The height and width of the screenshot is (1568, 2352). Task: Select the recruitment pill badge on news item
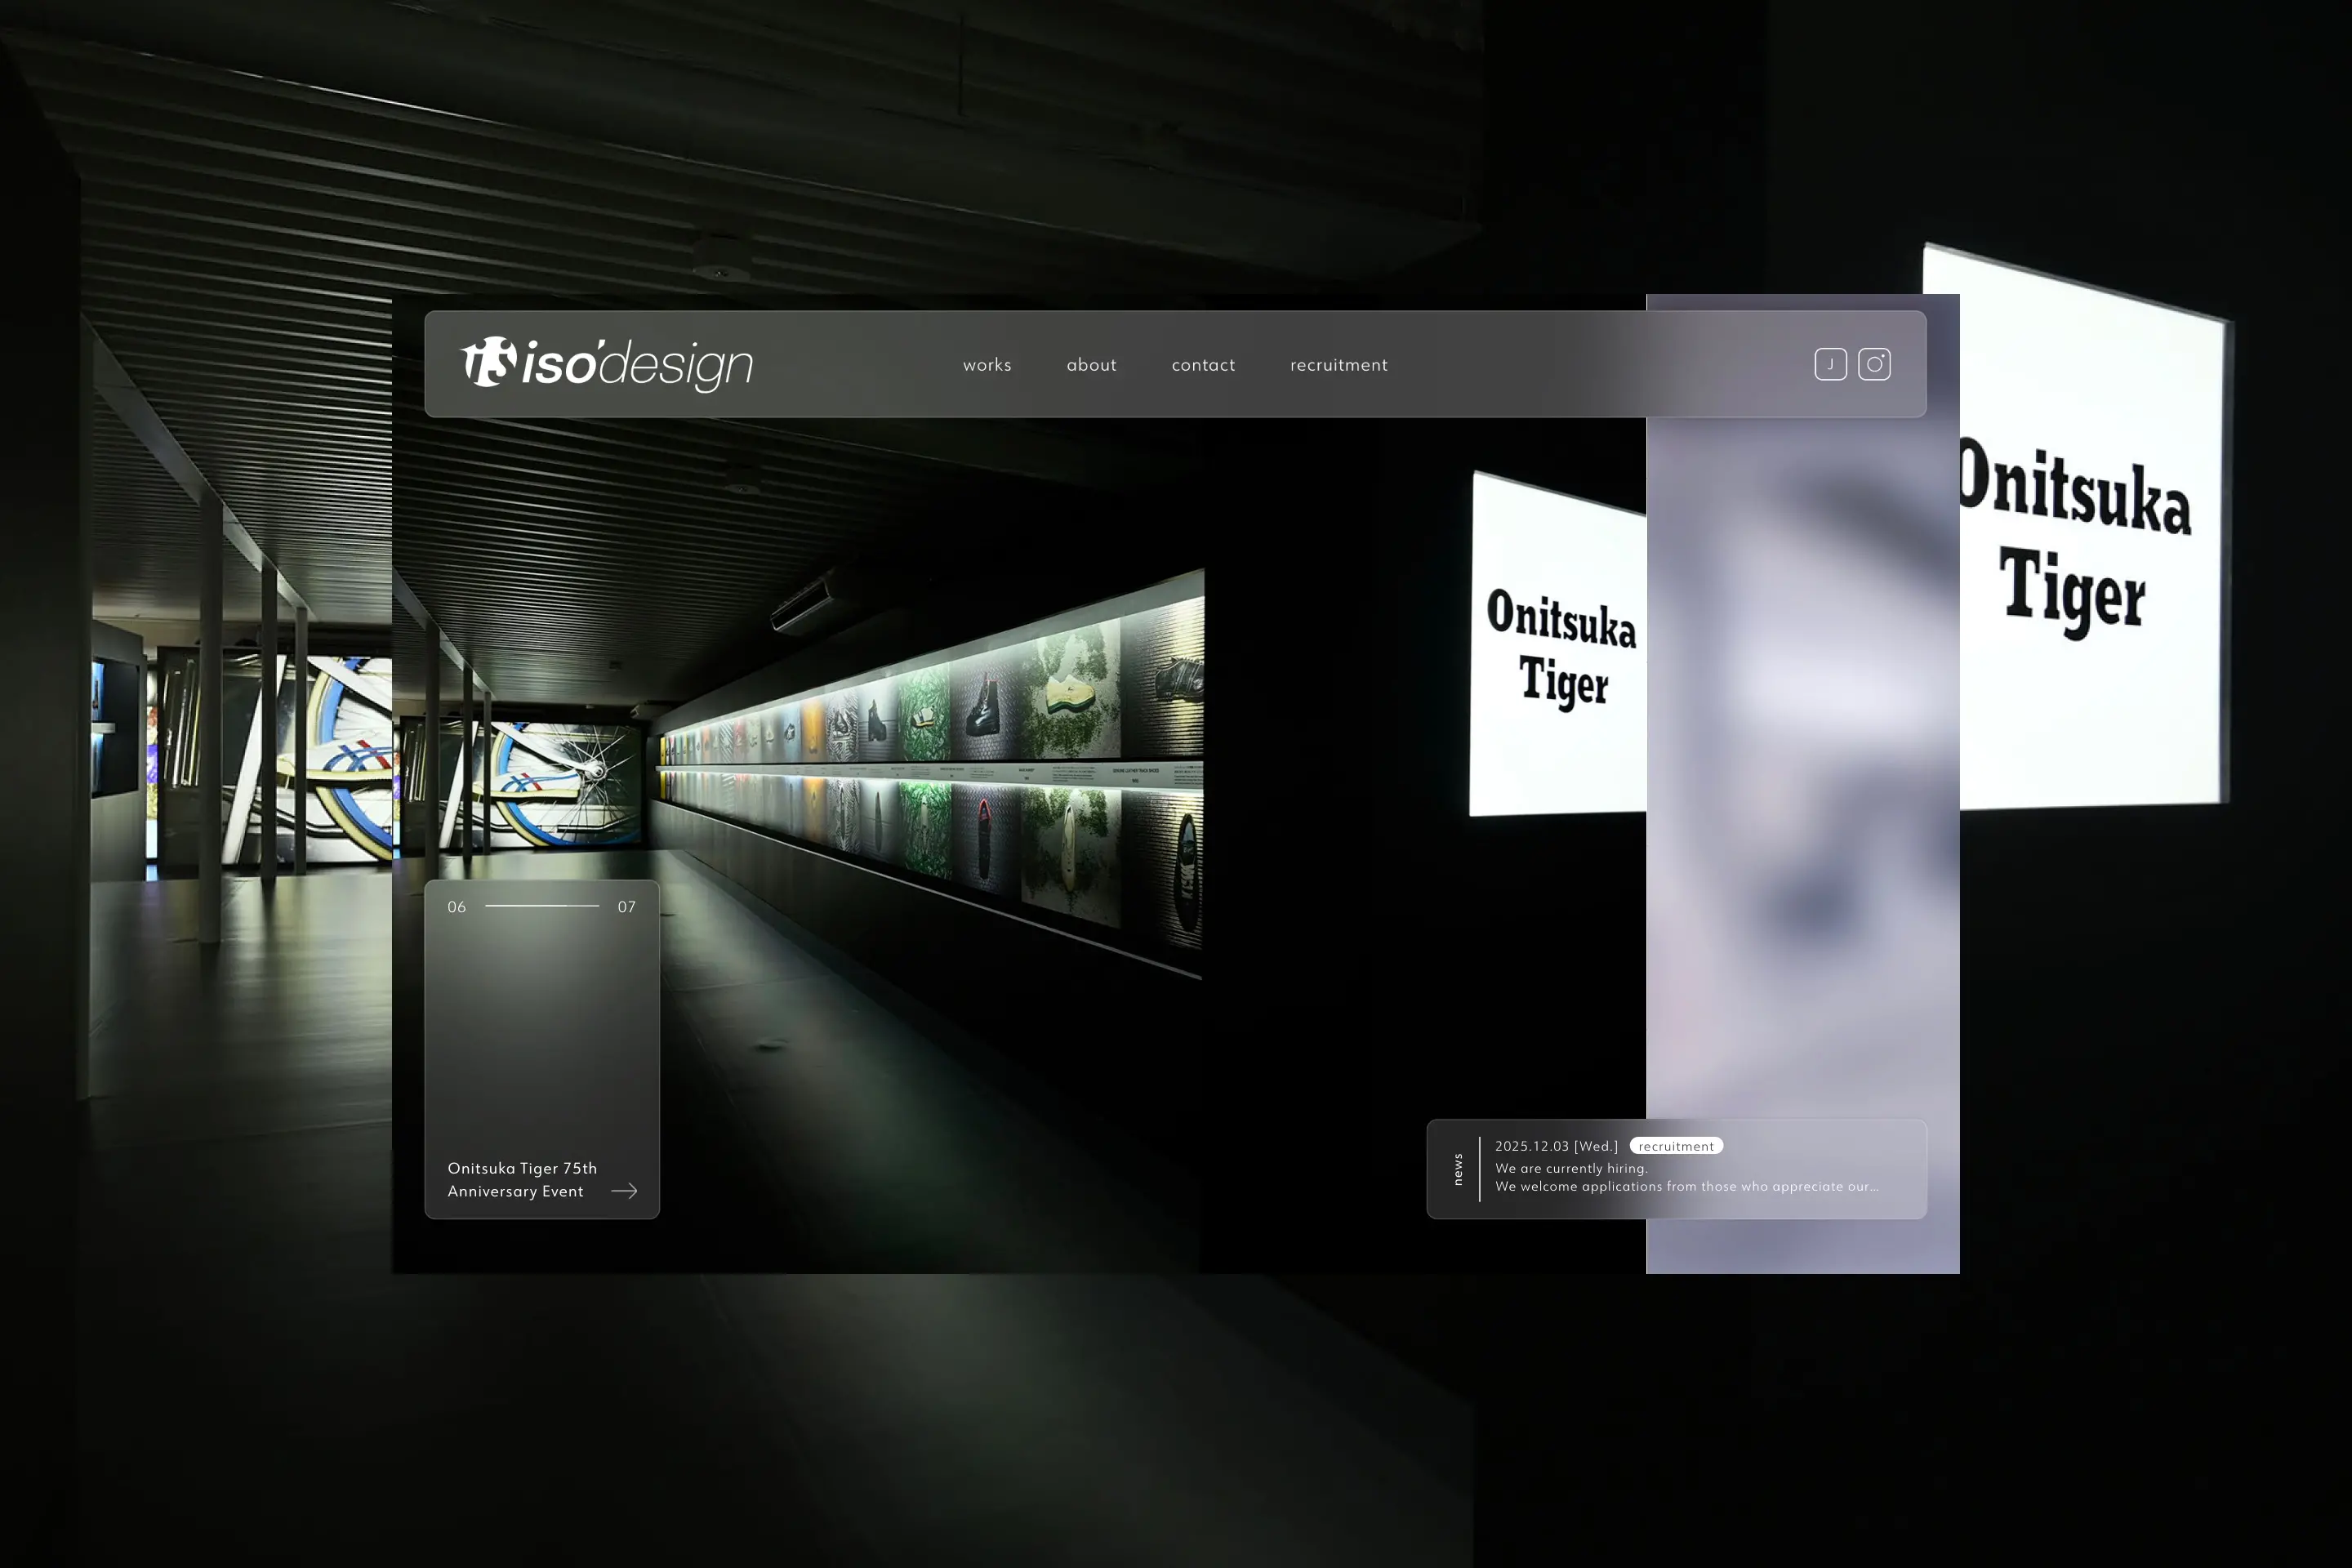pyautogui.click(x=1675, y=1146)
